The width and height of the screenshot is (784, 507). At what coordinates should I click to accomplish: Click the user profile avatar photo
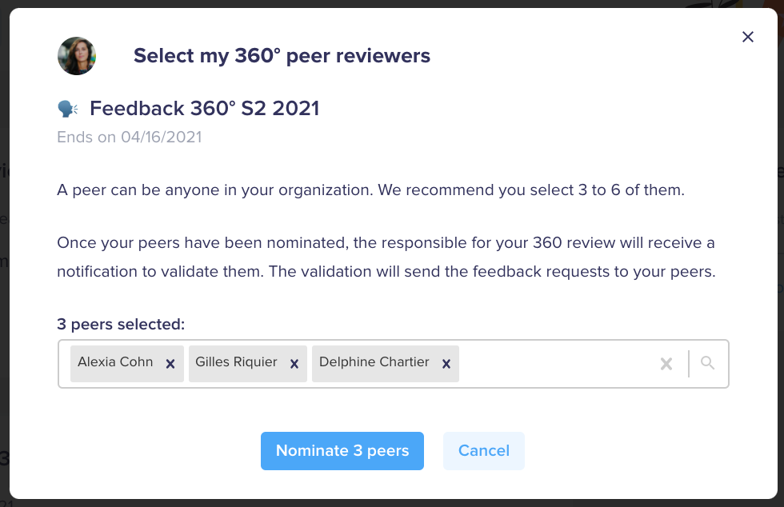77,56
